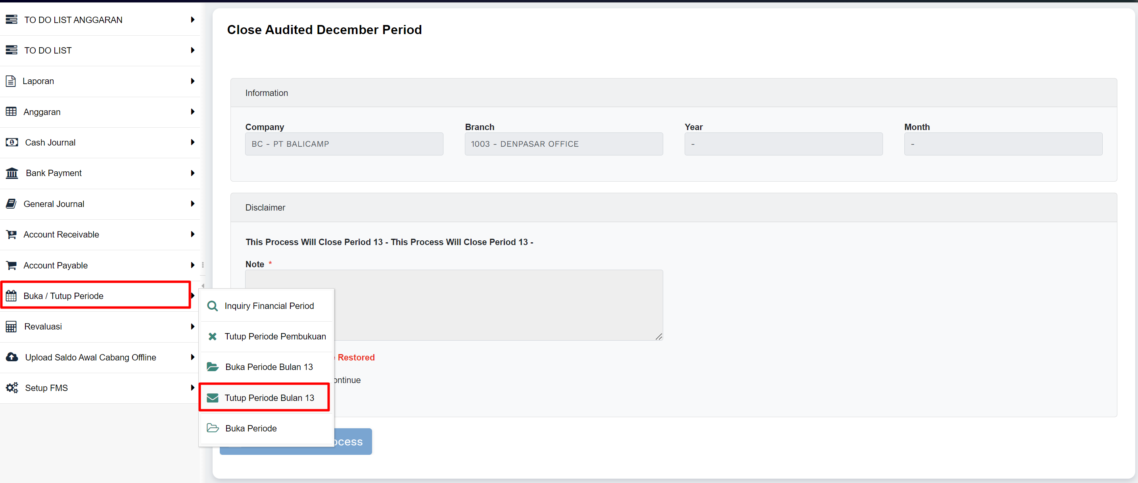Screen dimensions: 1138x483
Task: Select Tutup Periode Pembukuan menu entry
Action: pyautogui.click(x=275, y=336)
